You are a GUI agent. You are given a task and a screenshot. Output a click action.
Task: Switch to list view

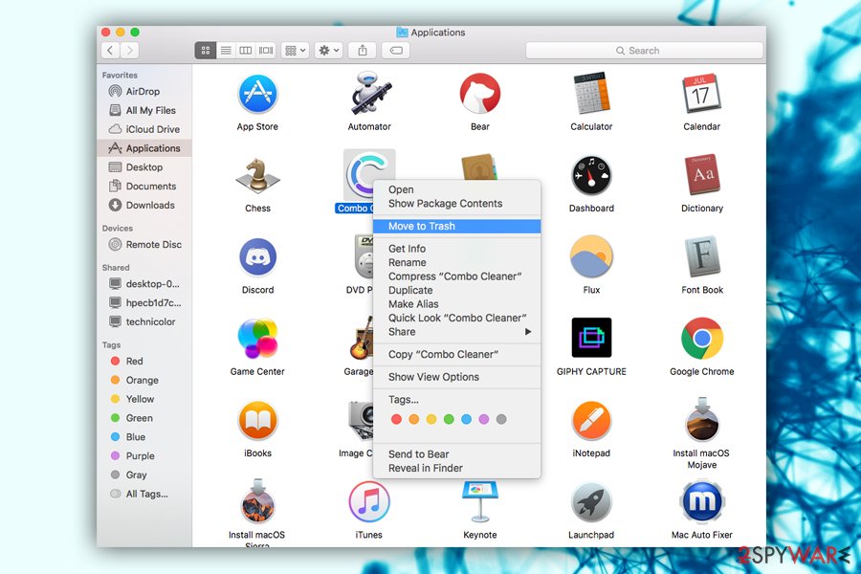click(x=226, y=51)
